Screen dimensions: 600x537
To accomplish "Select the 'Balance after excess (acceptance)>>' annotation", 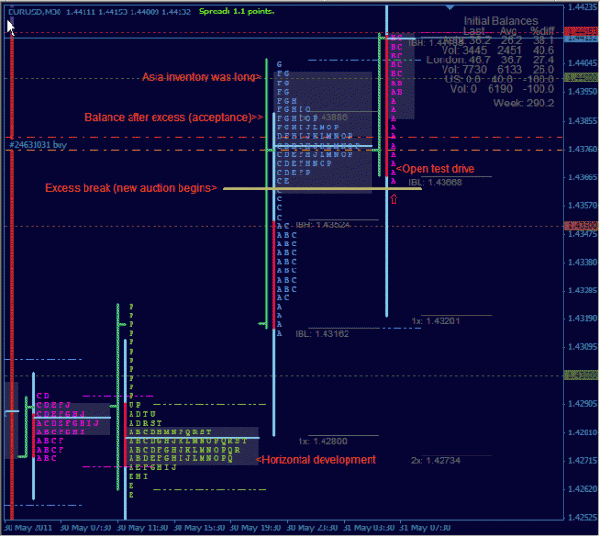I will pos(174,117).
